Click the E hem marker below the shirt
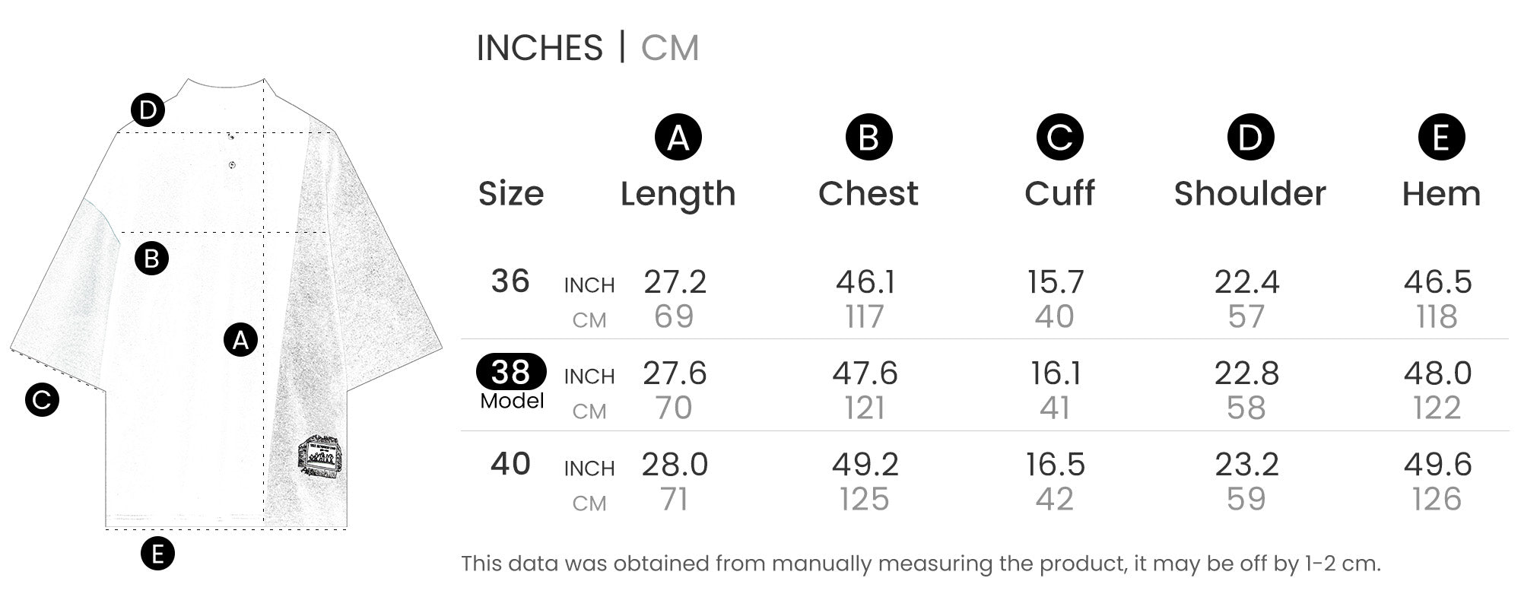Screen dimensions: 1521x613 (157, 554)
